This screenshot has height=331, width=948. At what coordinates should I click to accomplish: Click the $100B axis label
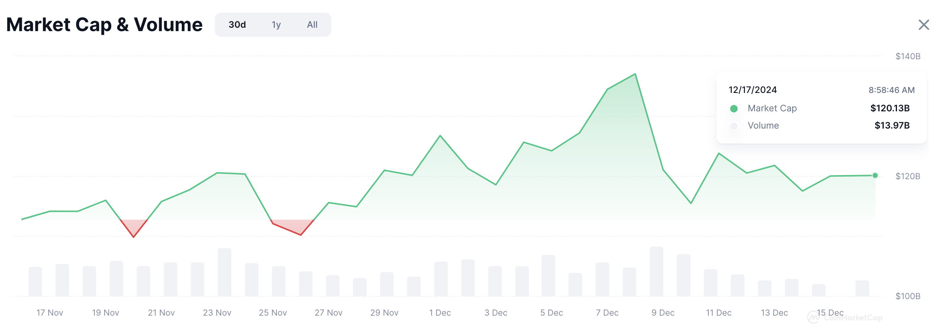(x=908, y=296)
